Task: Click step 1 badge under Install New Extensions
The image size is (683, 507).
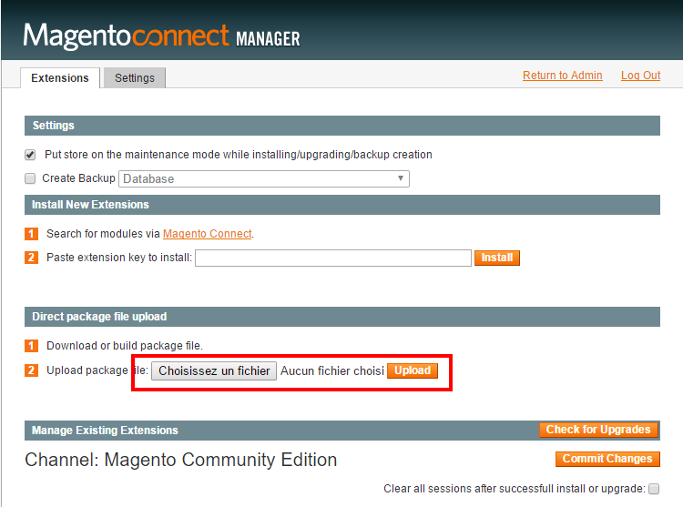Action: (x=31, y=234)
